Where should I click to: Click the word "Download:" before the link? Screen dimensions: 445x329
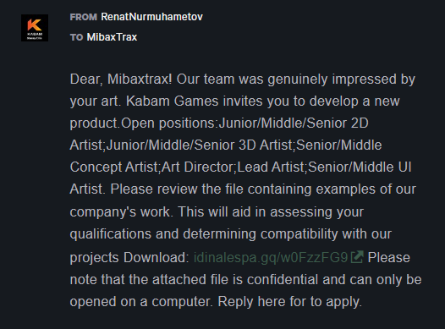(x=157, y=257)
